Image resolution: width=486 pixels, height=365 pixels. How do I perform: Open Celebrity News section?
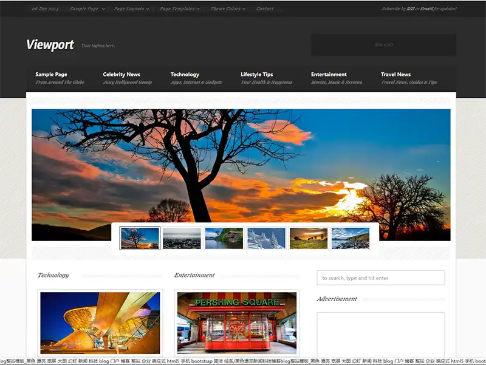point(127,78)
